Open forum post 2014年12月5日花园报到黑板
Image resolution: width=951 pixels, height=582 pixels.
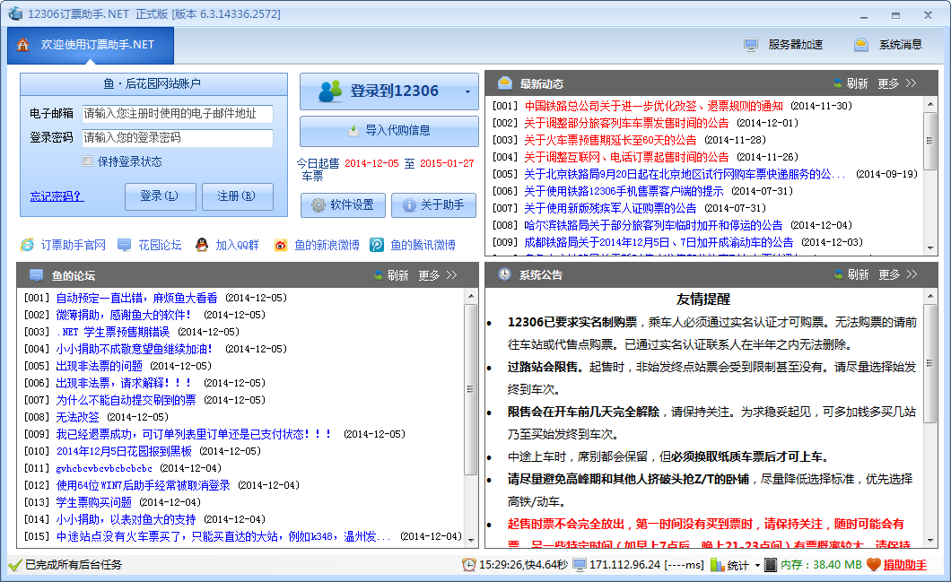click(124, 452)
